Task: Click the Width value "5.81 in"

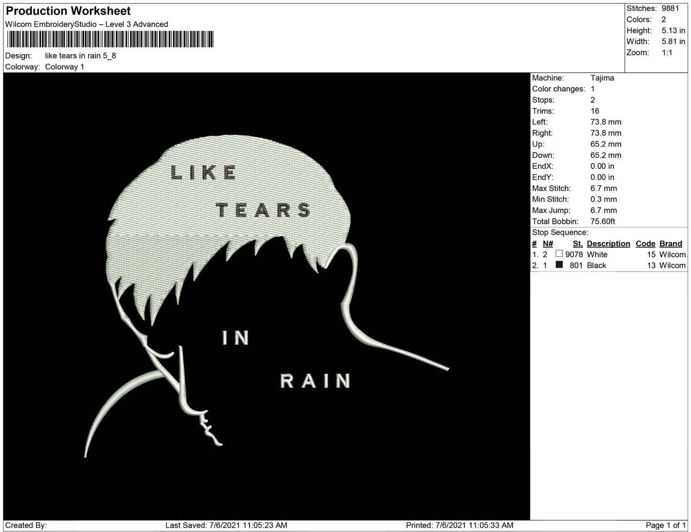Action: coord(673,42)
